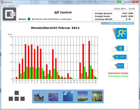This screenshot has height=110, width=140.
Task: Click the 'Monatsübersicht Februar 2011' heading
Action: [55, 28]
